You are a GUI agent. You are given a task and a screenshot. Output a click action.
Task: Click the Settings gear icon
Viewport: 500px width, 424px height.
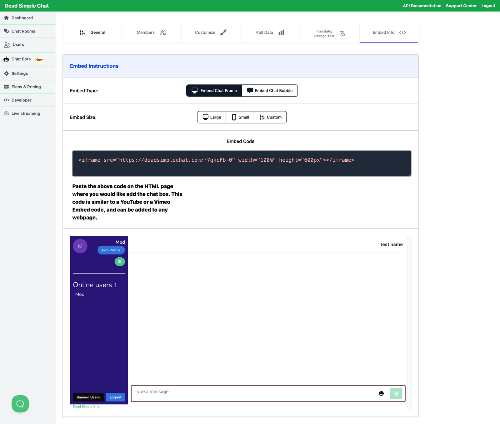tap(6, 73)
